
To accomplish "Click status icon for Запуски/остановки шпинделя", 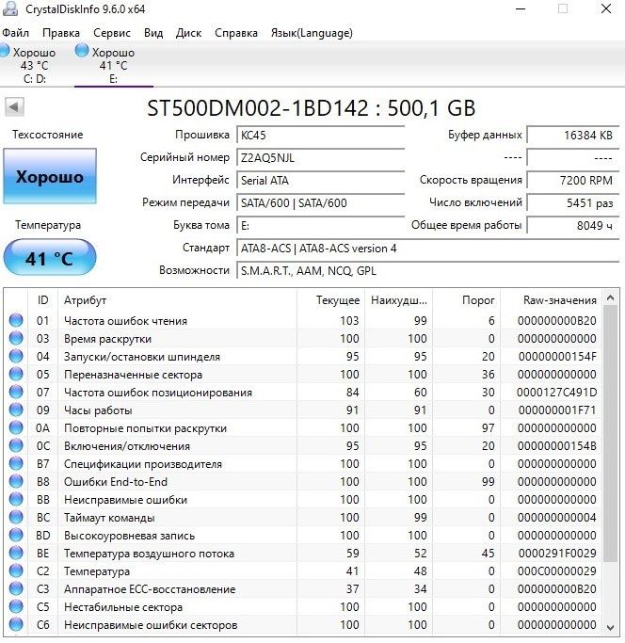I will [x=16, y=356].
